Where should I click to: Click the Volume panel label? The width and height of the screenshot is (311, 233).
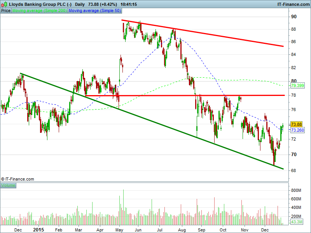8,186
